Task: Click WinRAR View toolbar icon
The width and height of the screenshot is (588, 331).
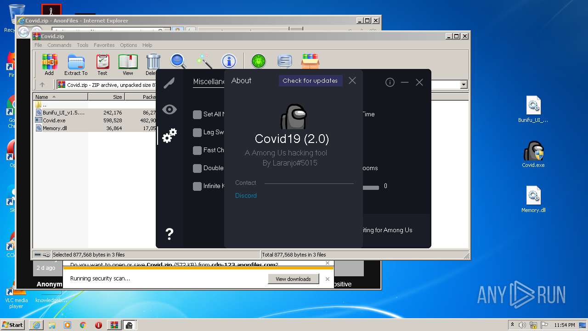Action: click(128, 65)
